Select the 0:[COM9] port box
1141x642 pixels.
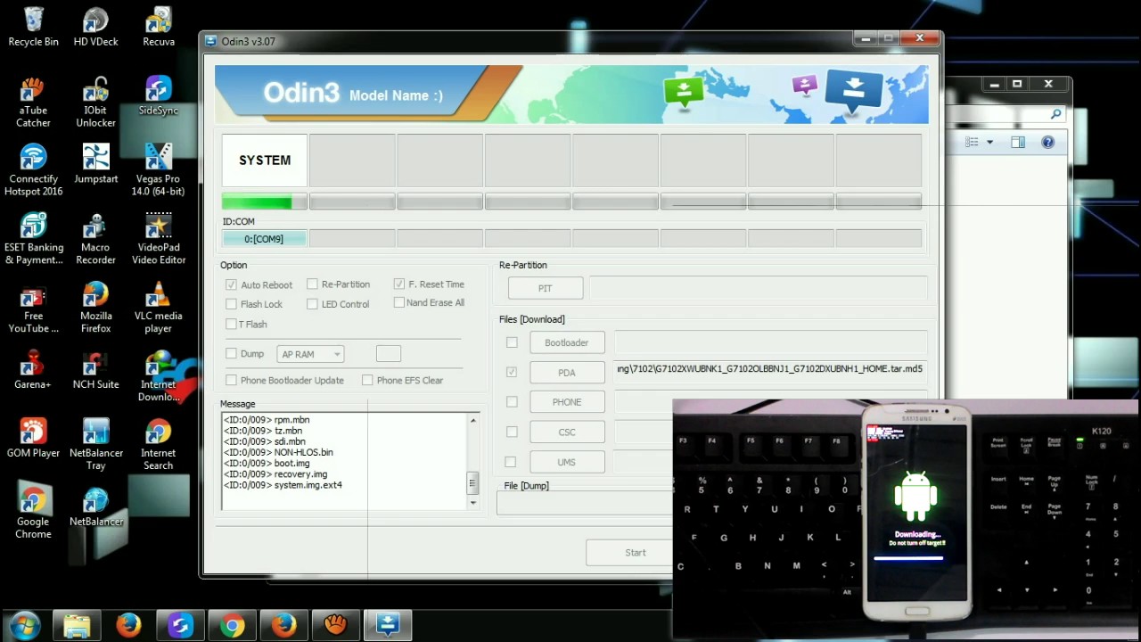pos(264,239)
